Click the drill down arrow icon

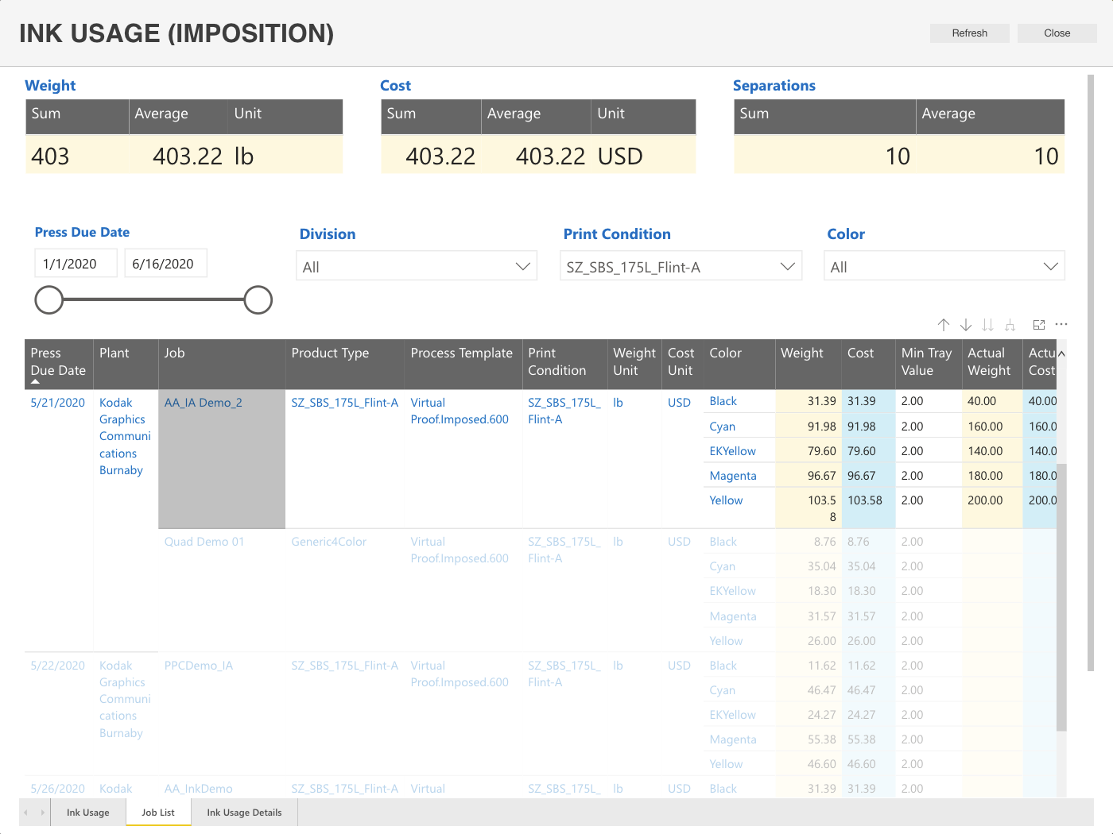(966, 325)
